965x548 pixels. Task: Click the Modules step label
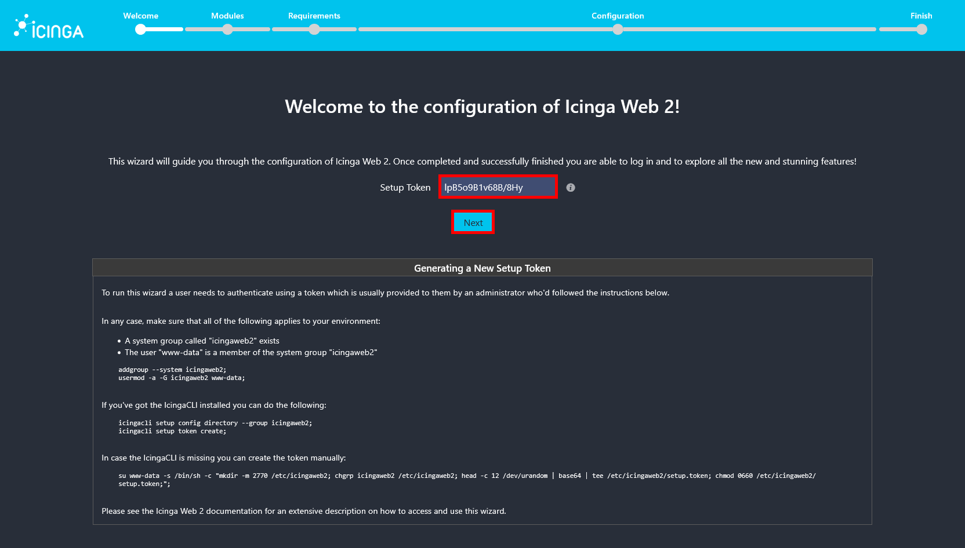pos(227,16)
